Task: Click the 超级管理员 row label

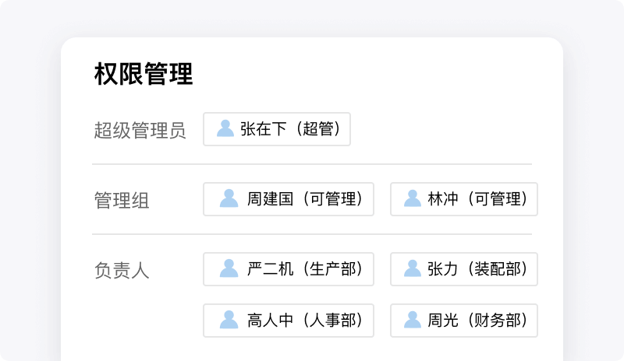Action: click(140, 130)
